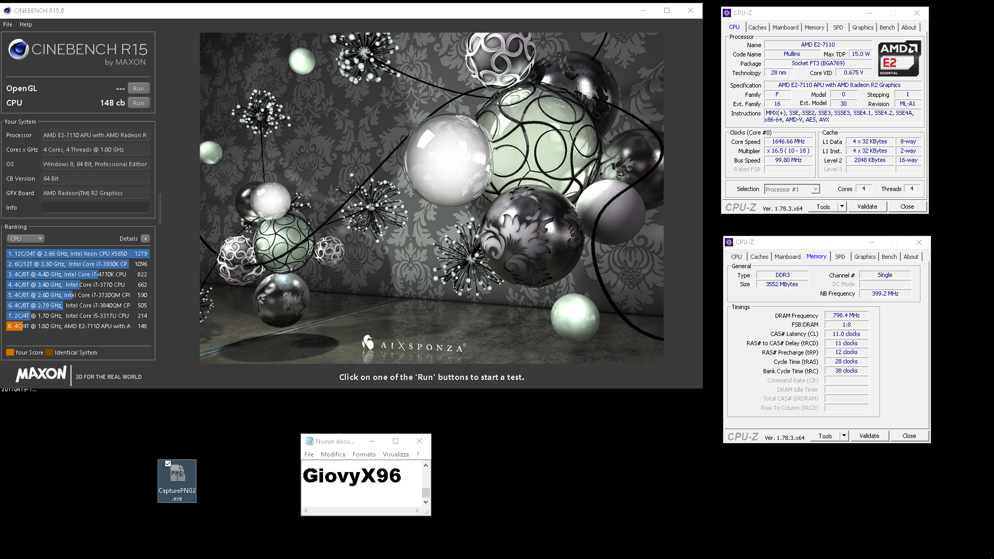Open the File menu in Cinebench
994x559 pixels.
click(x=8, y=24)
